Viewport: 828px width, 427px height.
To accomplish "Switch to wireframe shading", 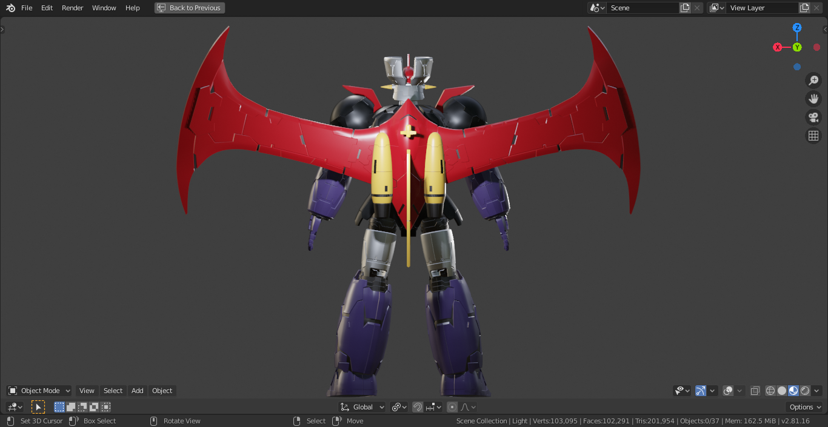I will pyautogui.click(x=770, y=391).
